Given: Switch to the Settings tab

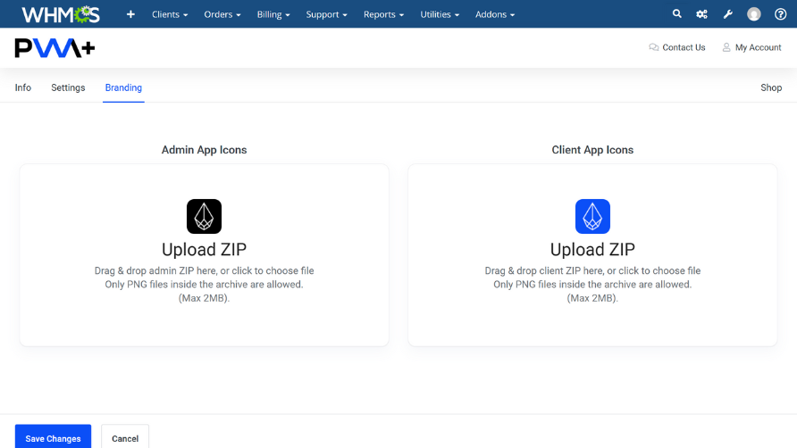Looking at the screenshot, I should click(68, 87).
